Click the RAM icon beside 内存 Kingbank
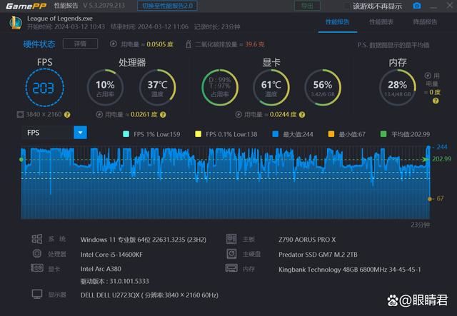The height and width of the screenshot is (316, 457). pos(231,267)
